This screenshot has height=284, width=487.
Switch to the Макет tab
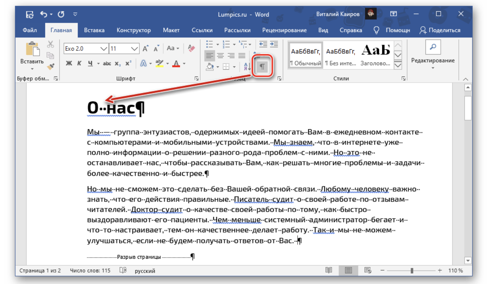[171, 30]
